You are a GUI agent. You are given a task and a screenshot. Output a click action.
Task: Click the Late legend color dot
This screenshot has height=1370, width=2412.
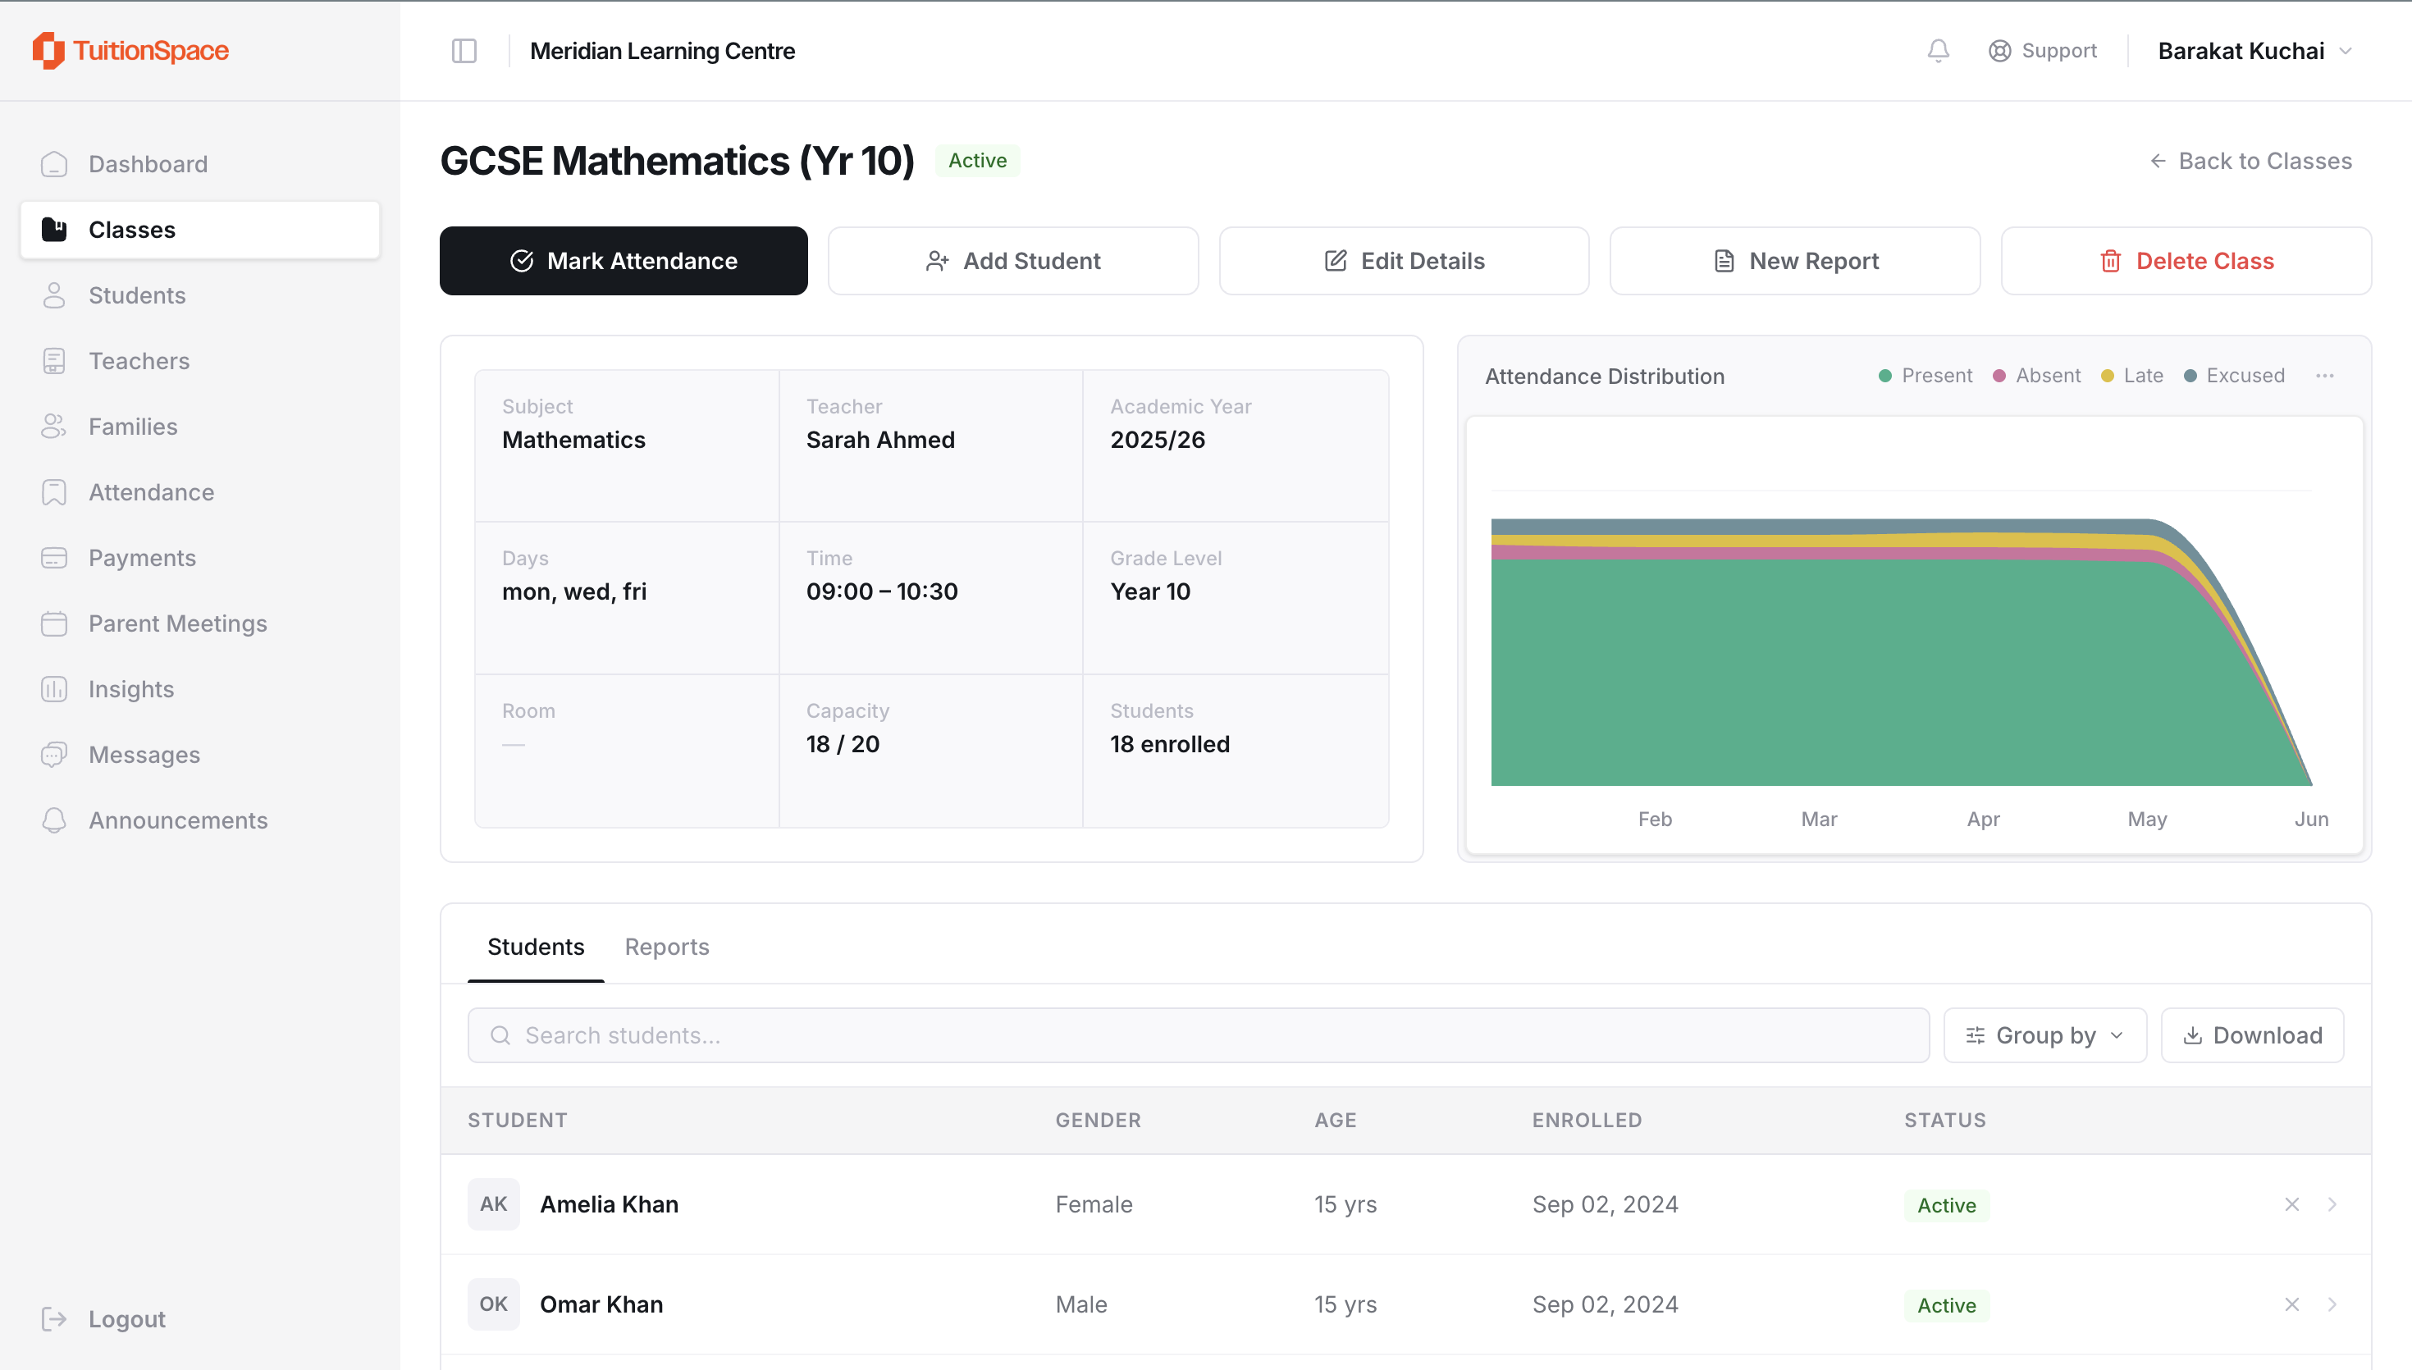pos(2107,376)
